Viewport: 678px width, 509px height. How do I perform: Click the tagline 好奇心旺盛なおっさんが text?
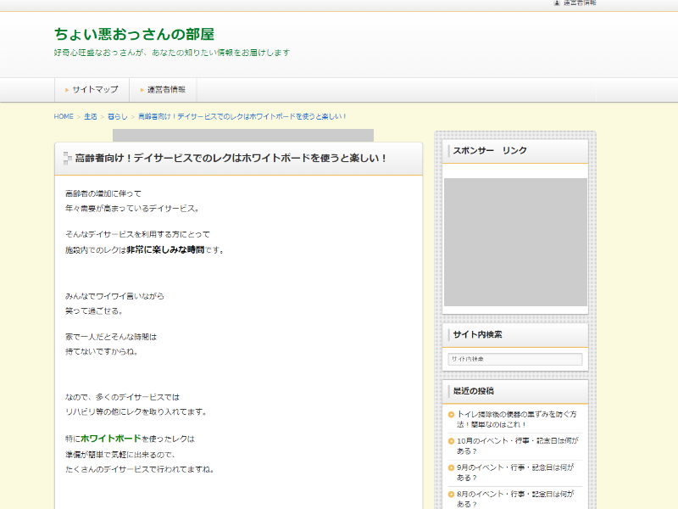coord(172,53)
